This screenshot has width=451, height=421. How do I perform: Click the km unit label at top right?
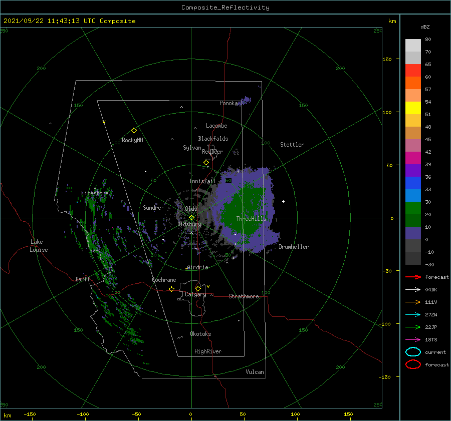point(392,21)
